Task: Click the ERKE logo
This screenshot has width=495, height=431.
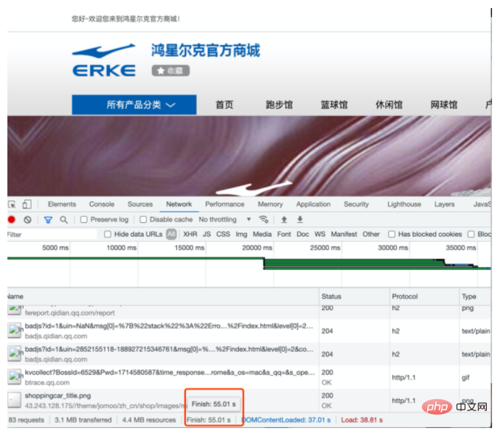Action: coord(104,60)
